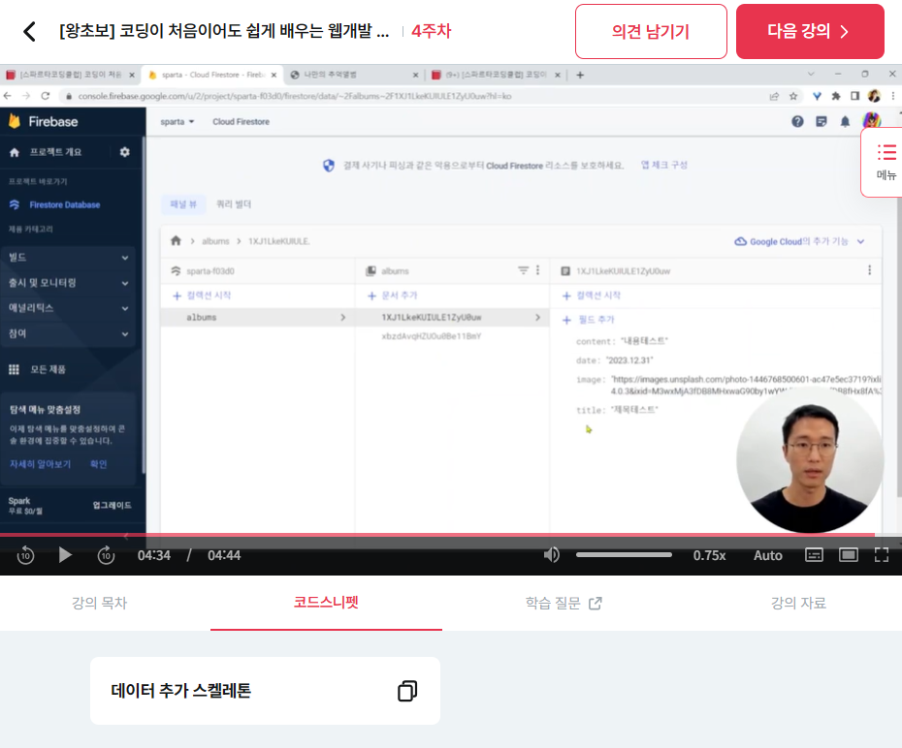Select the 패널 뷰 tab
Screen dimensions: 902x748
click(x=183, y=203)
